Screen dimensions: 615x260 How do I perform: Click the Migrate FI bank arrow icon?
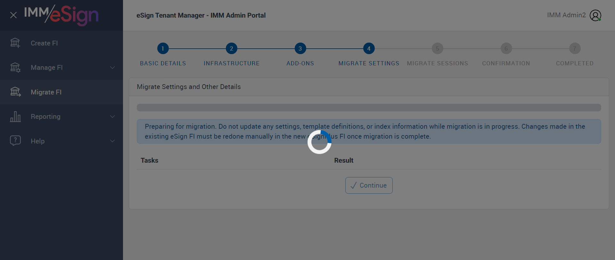coord(15,92)
